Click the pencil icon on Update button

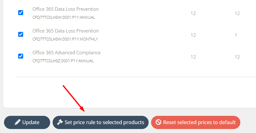coord(18,123)
